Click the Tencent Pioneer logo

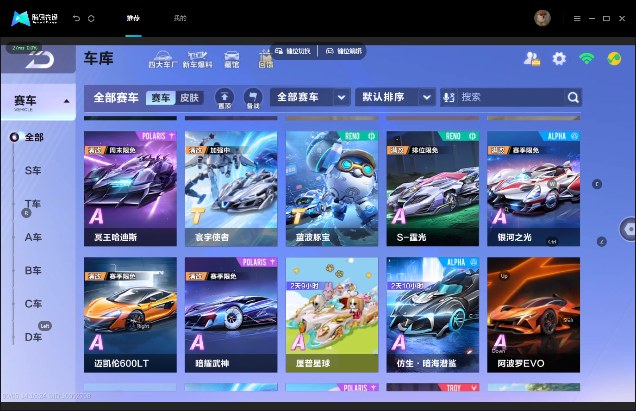click(35, 19)
